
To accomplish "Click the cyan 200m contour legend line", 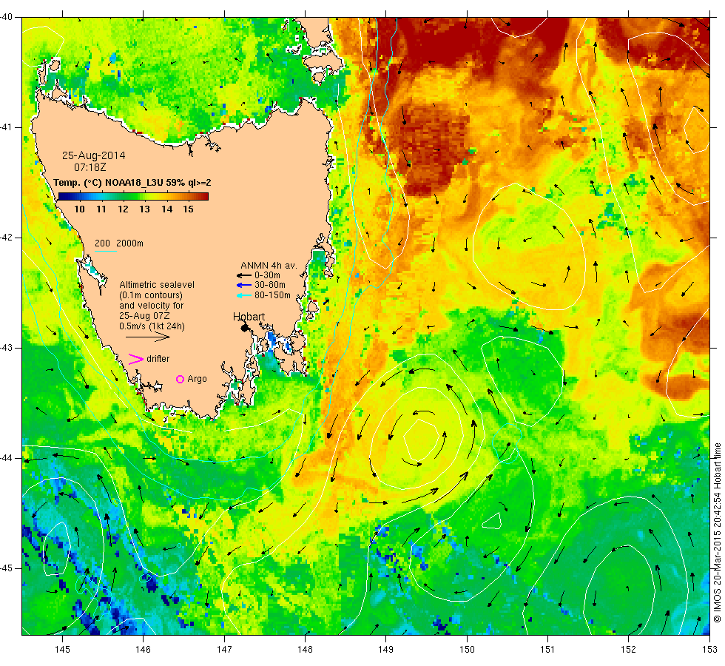I will pyautogui.click(x=105, y=251).
